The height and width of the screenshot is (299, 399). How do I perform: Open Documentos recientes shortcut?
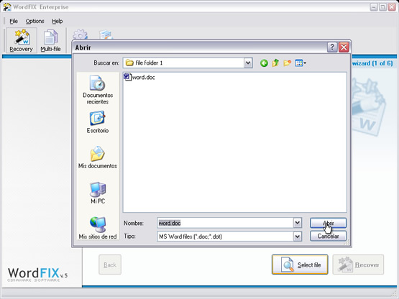click(98, 90)
